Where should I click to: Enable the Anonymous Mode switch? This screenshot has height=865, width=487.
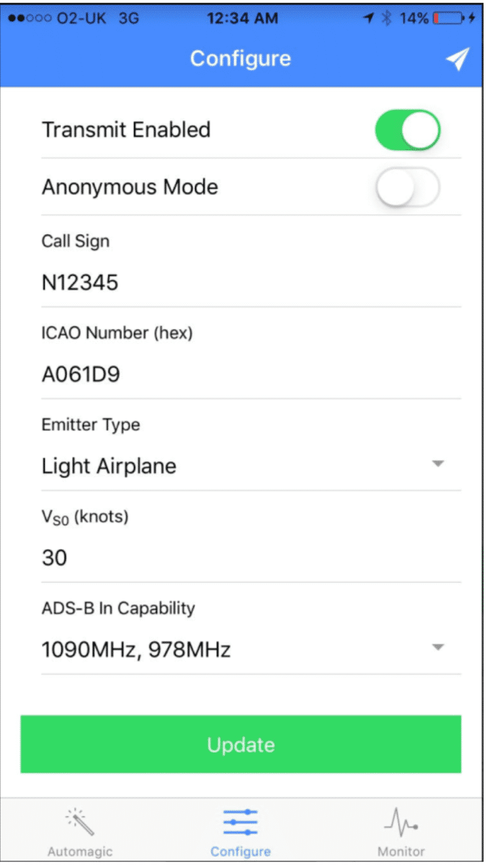(407, 187)
